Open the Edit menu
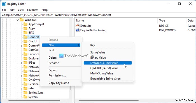This screenshot has height=103, width=196. [x=12, y=10]
